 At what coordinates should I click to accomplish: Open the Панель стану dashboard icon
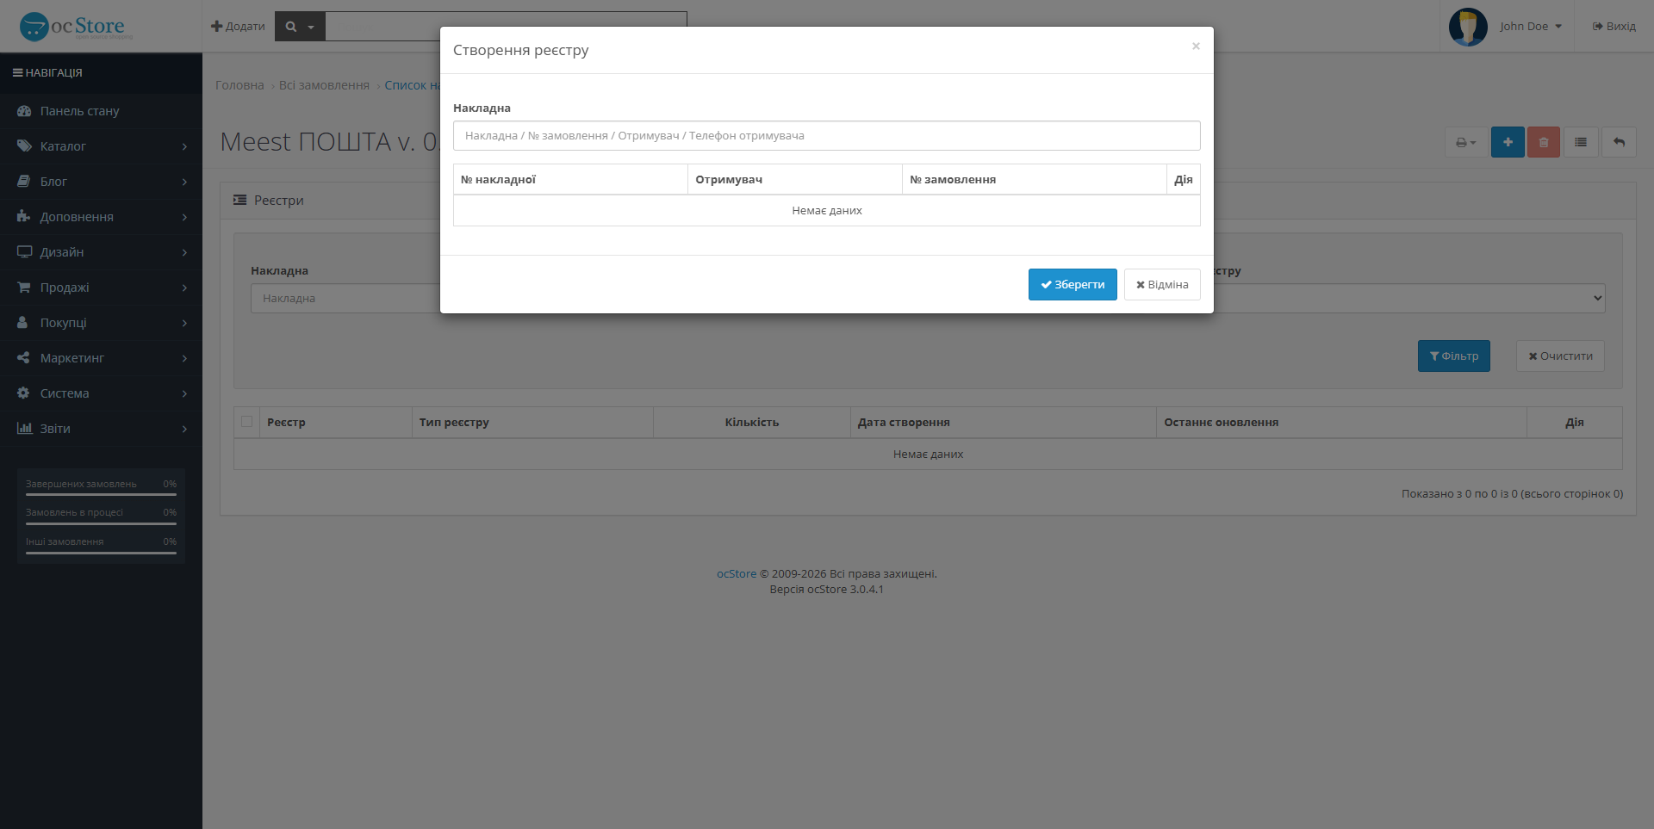coord(24,111)
